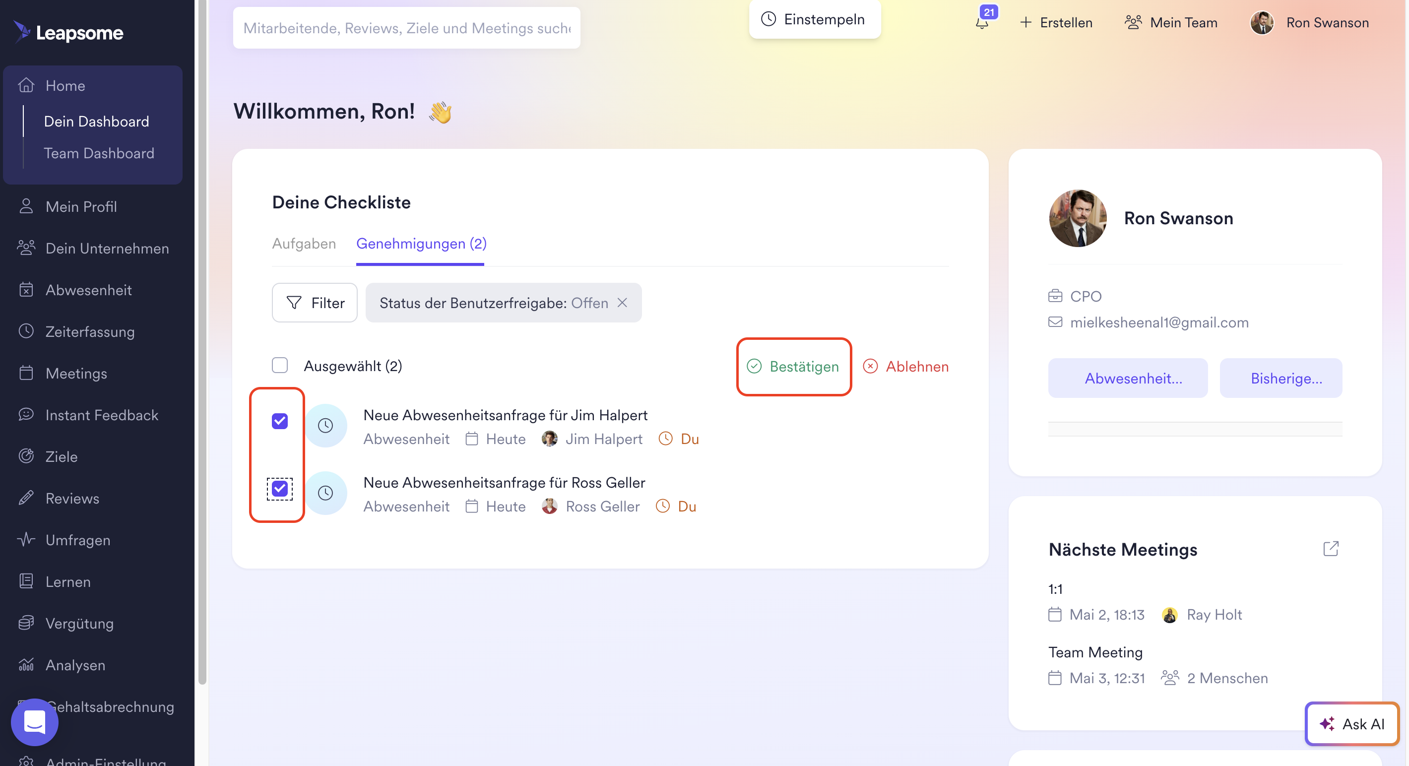The width and height of the screenshot is (1409, 766).
Task: Click the Leapsome logo
Action: click(x=68, y=32)
